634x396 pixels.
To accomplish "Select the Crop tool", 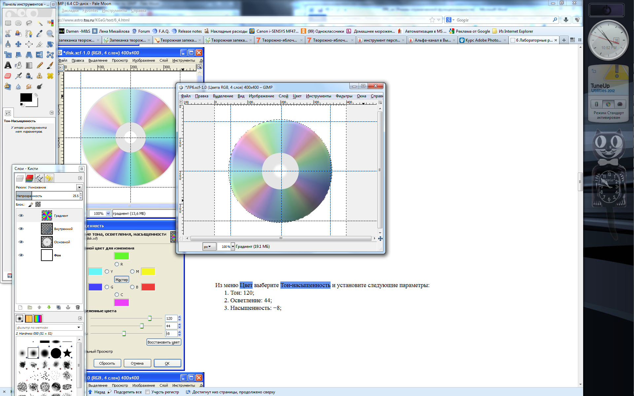I will point(40,44).
